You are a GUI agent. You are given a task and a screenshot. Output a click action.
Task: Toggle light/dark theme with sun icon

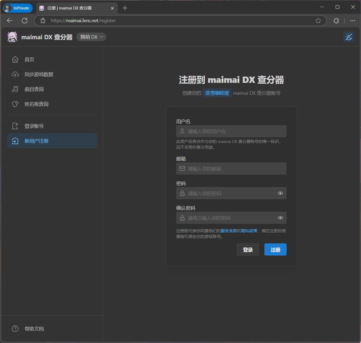pos(349,37)
